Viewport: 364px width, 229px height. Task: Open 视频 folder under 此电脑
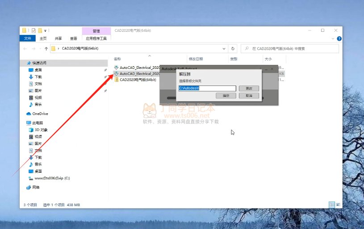[38, 137]
